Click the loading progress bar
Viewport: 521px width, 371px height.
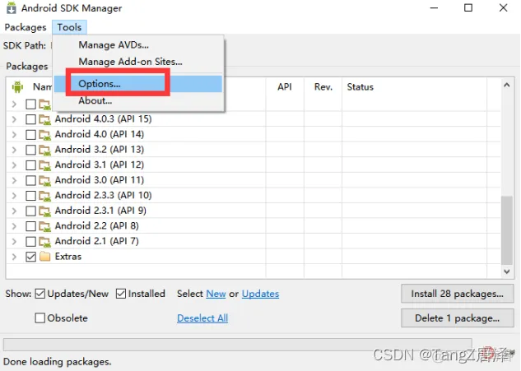(238, 345)
